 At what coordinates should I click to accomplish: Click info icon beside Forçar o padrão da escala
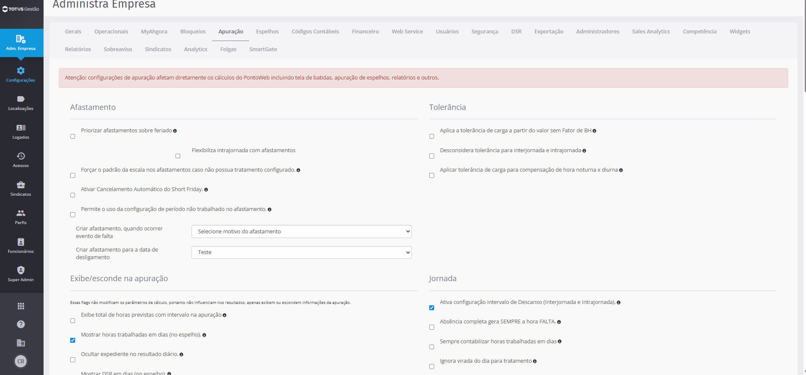click(298, 170)
